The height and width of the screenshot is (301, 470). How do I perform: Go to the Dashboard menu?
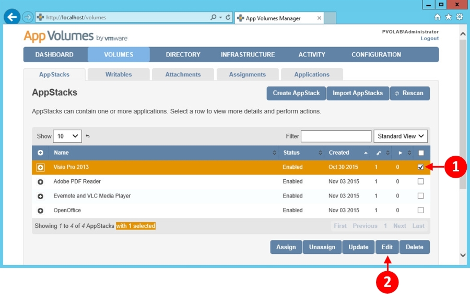point(54,54)
